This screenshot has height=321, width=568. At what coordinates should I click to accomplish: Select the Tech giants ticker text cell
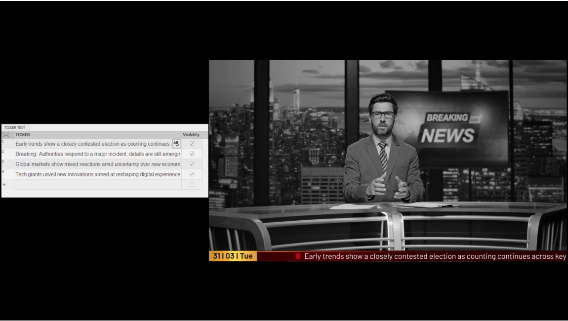[x=97, y=174]
